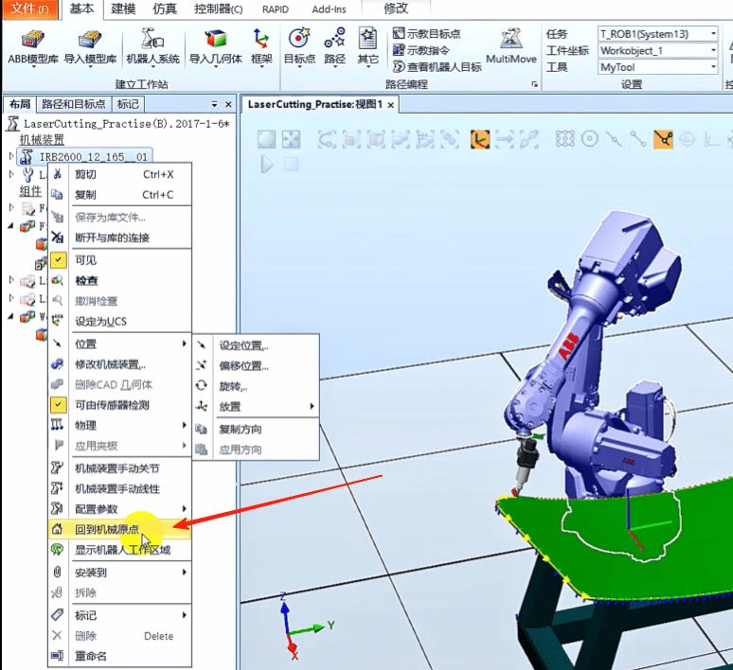The image size is (733, 670).
Task: Click the circle-center snap icon in view toolbar
Action: coord(590,139)
